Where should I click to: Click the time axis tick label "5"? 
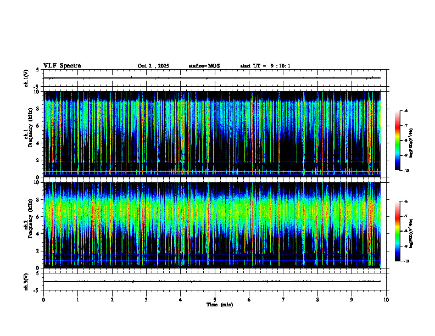[x=215, y=300]
